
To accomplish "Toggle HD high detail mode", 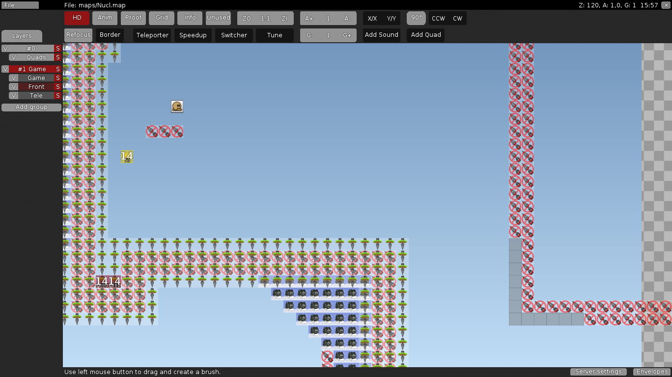I will tap(77, 18).
